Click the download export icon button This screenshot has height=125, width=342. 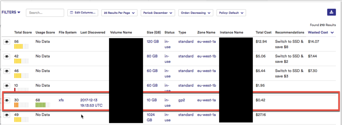pyautogui.click(x=331, y=12)
